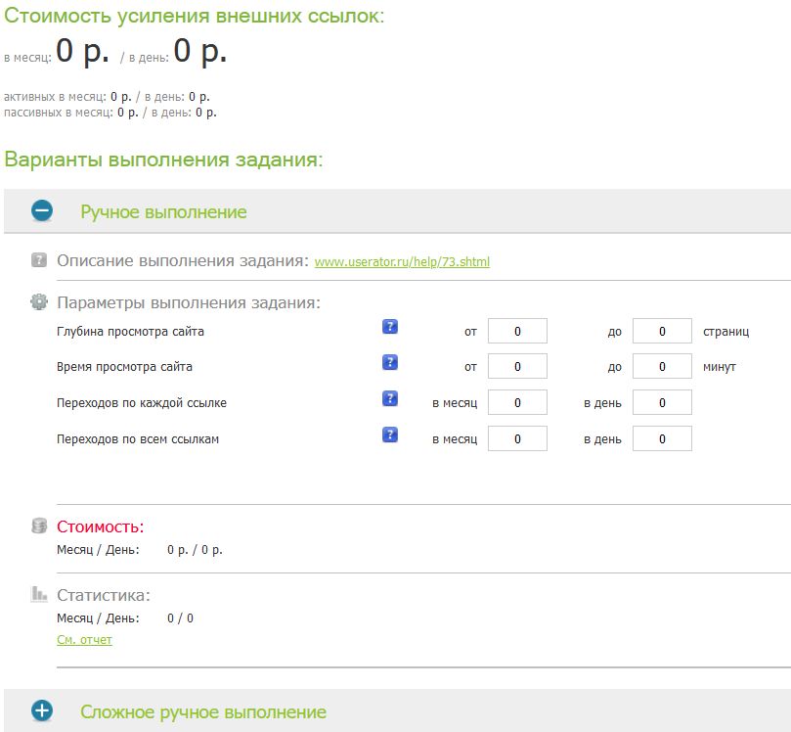
Task: Click help icon for Глубина просмотра сайта
Action: point(390,327)
